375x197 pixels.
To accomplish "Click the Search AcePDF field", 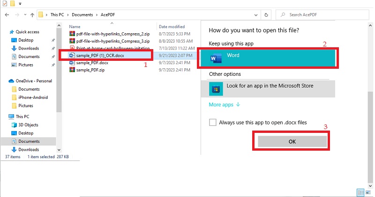I will pyautogui.click(x=322, y=15).
